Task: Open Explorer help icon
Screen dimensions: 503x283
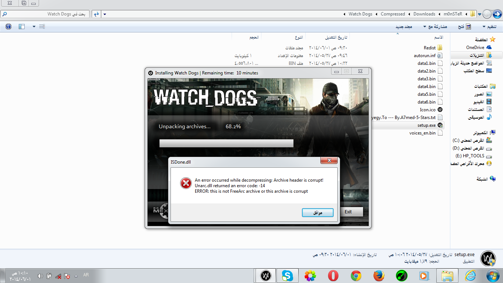Action: coord(8,27)
